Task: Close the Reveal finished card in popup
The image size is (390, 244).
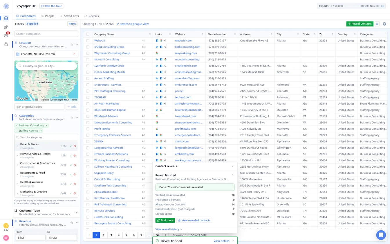Action: pos(233,175)
